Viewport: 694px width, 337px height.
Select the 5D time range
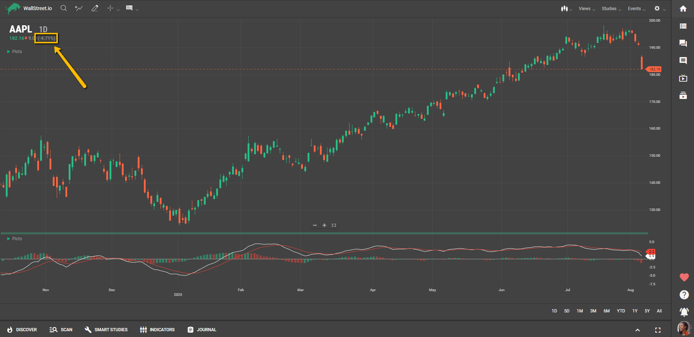click(567, 311)
